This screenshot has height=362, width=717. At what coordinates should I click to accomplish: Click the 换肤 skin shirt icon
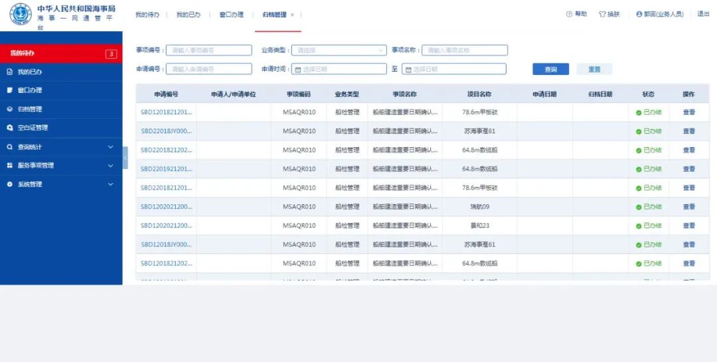tap(602, 14)
